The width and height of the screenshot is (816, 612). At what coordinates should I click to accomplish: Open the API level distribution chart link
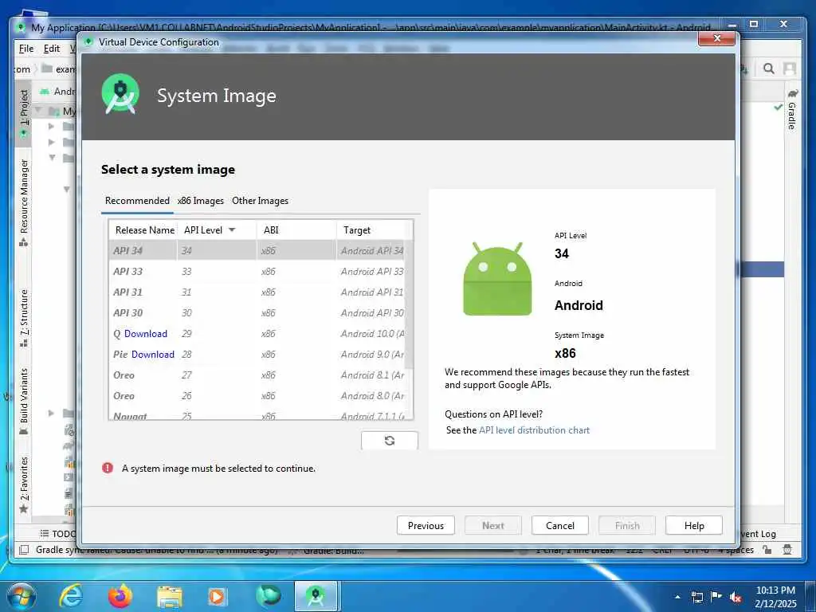[x=534, y=430]
